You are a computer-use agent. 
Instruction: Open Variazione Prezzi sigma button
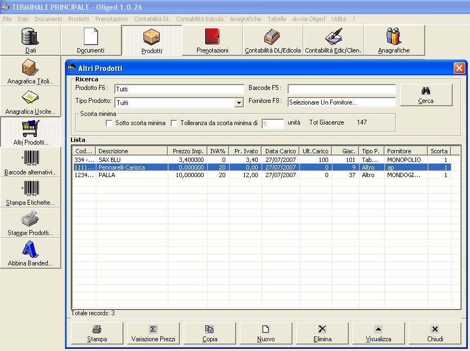[153, 333]
